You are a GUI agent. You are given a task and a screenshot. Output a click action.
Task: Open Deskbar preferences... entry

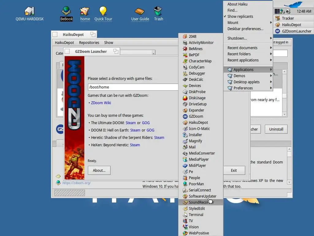[x=248, y=29]
